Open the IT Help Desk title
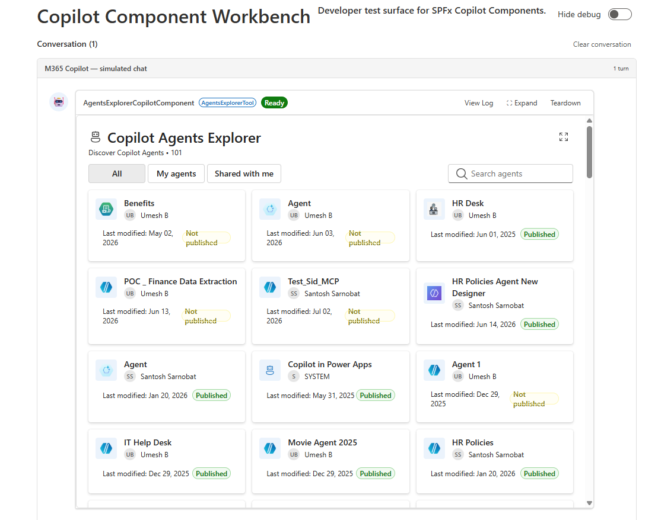The width and height of the screenshot is (658, 520). (148, 442)
